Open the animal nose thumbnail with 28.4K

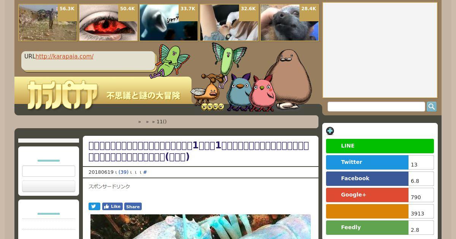(290, 23)
